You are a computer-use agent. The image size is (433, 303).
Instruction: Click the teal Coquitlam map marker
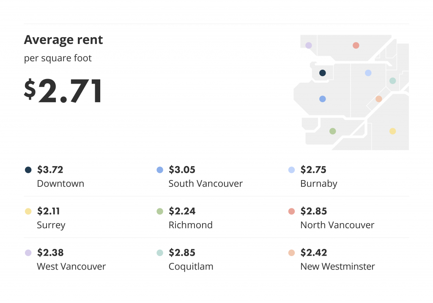(x=393, y=81)
